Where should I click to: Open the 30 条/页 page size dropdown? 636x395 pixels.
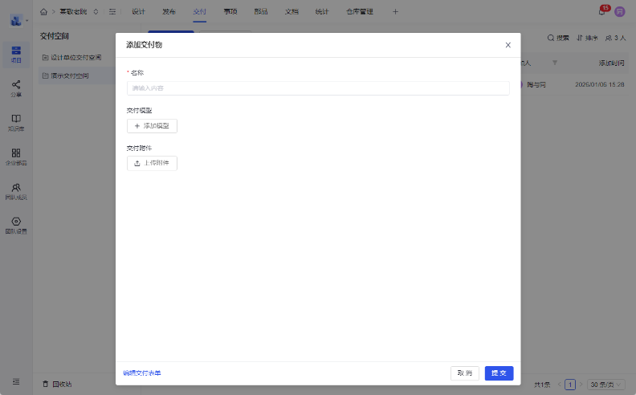(606, 385)
